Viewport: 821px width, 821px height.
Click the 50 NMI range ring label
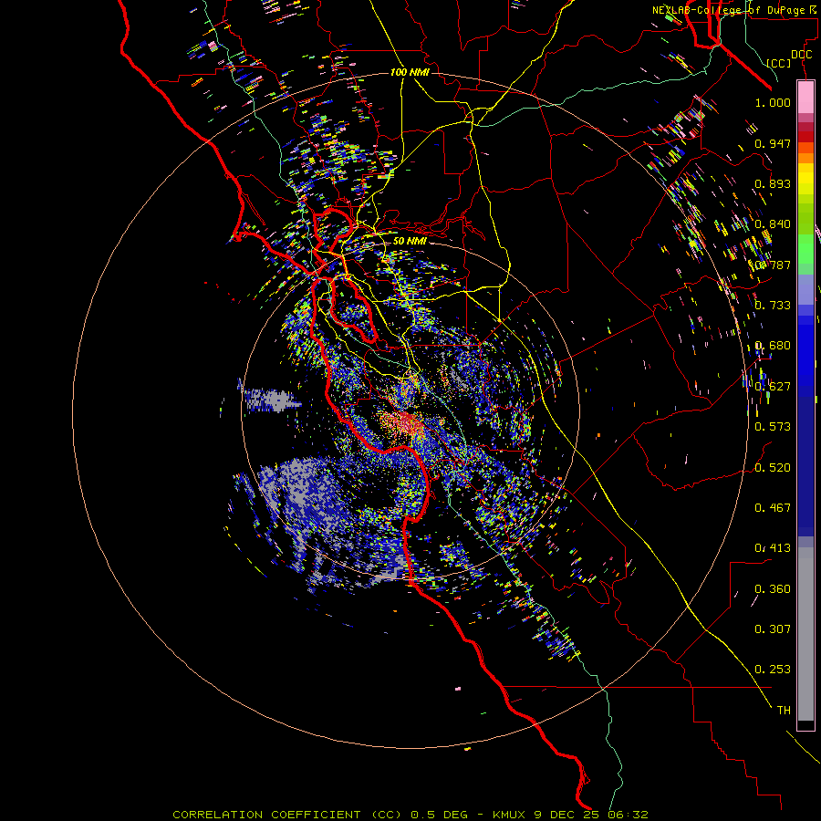coord(410,241)
